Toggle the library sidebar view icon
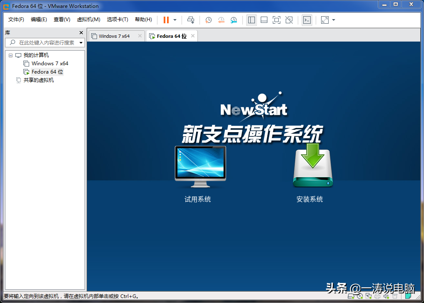 click(x=252, y=20)
